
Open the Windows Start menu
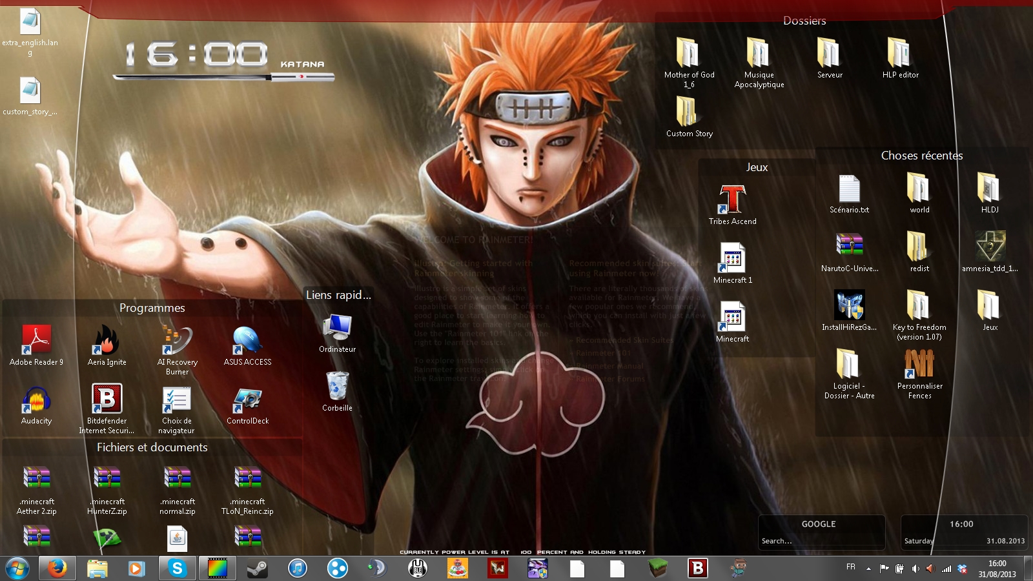click(x=17, y=568)
